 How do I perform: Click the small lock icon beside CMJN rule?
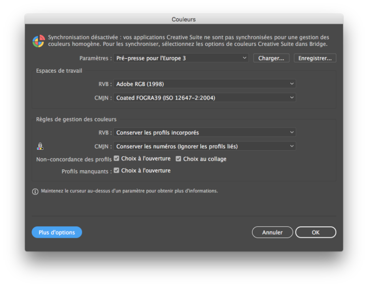point(40,146)
